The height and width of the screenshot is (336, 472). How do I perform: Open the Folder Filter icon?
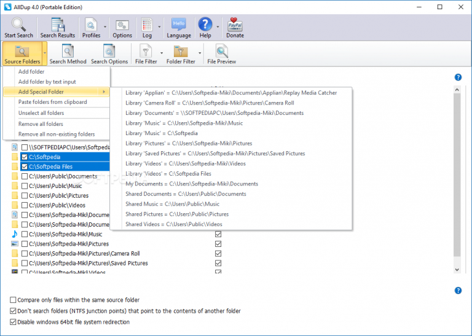[x=181, y=51]
